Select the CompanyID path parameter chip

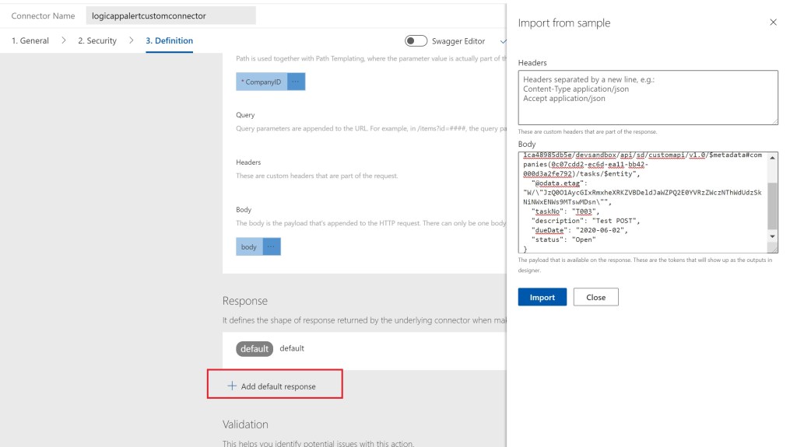tap(262, 82)
